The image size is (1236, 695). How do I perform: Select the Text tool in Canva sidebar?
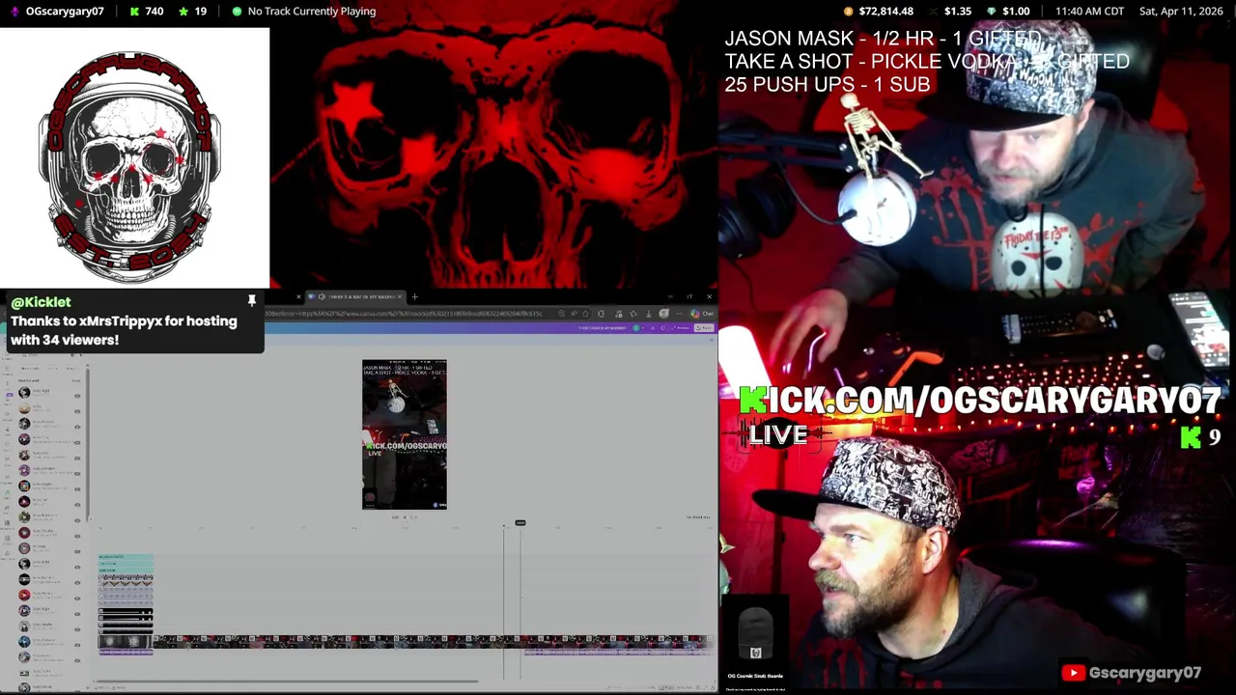[x=7, y=383]
